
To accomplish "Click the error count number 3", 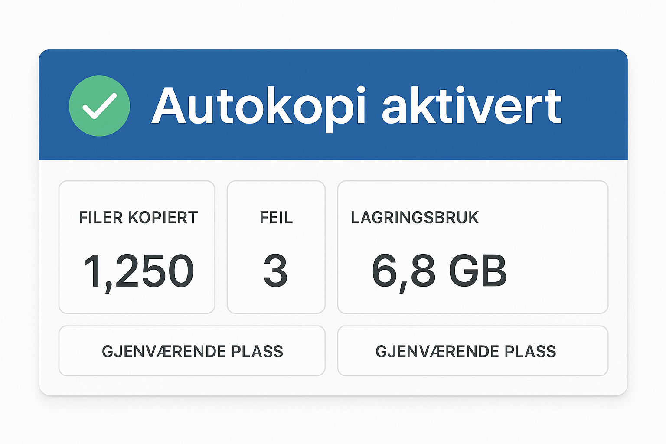I will 276,272.
